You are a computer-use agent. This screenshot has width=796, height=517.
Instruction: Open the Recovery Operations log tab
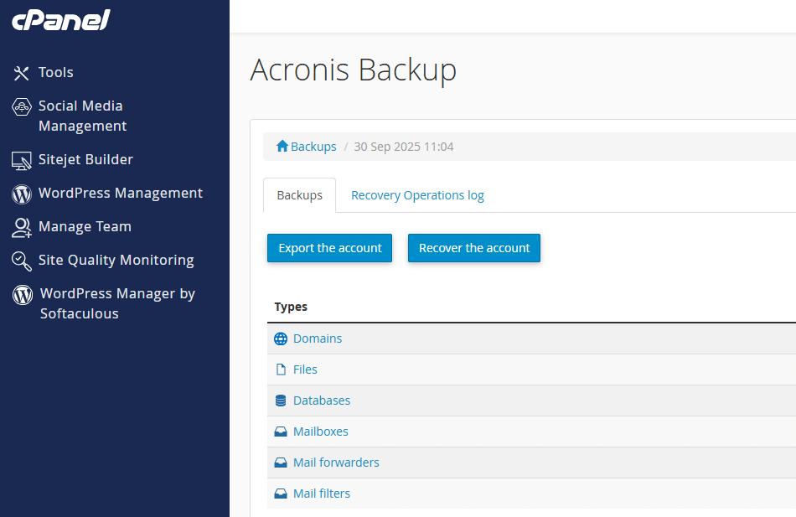tap(416, 194)
